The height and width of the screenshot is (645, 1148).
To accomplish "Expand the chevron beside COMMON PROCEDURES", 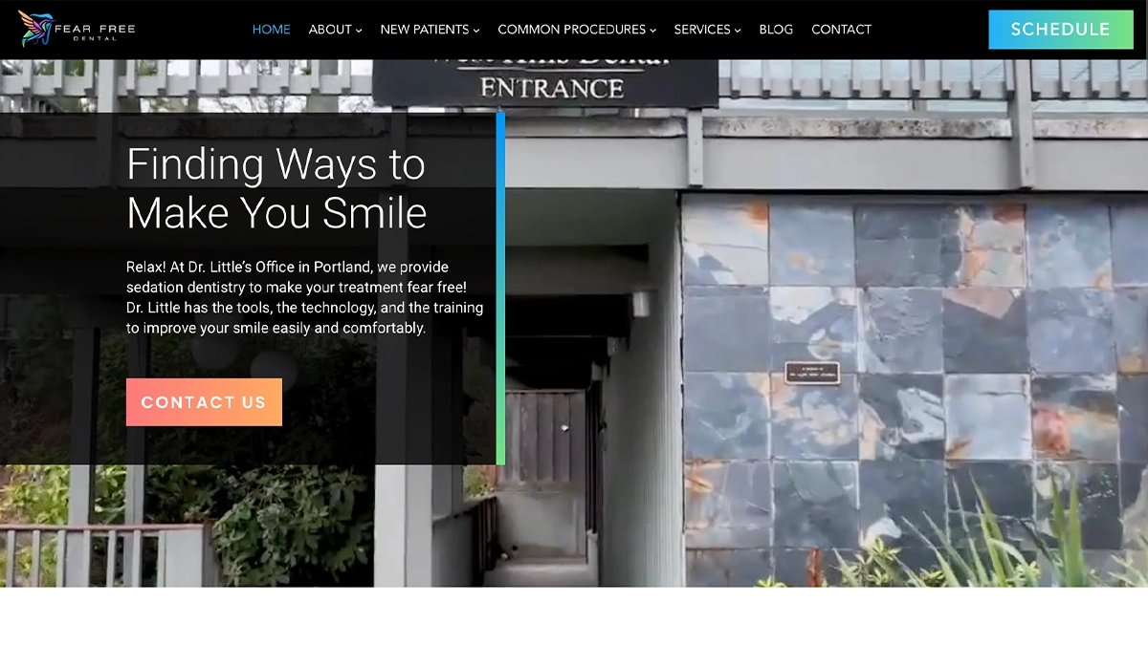I will coord(653,31).
